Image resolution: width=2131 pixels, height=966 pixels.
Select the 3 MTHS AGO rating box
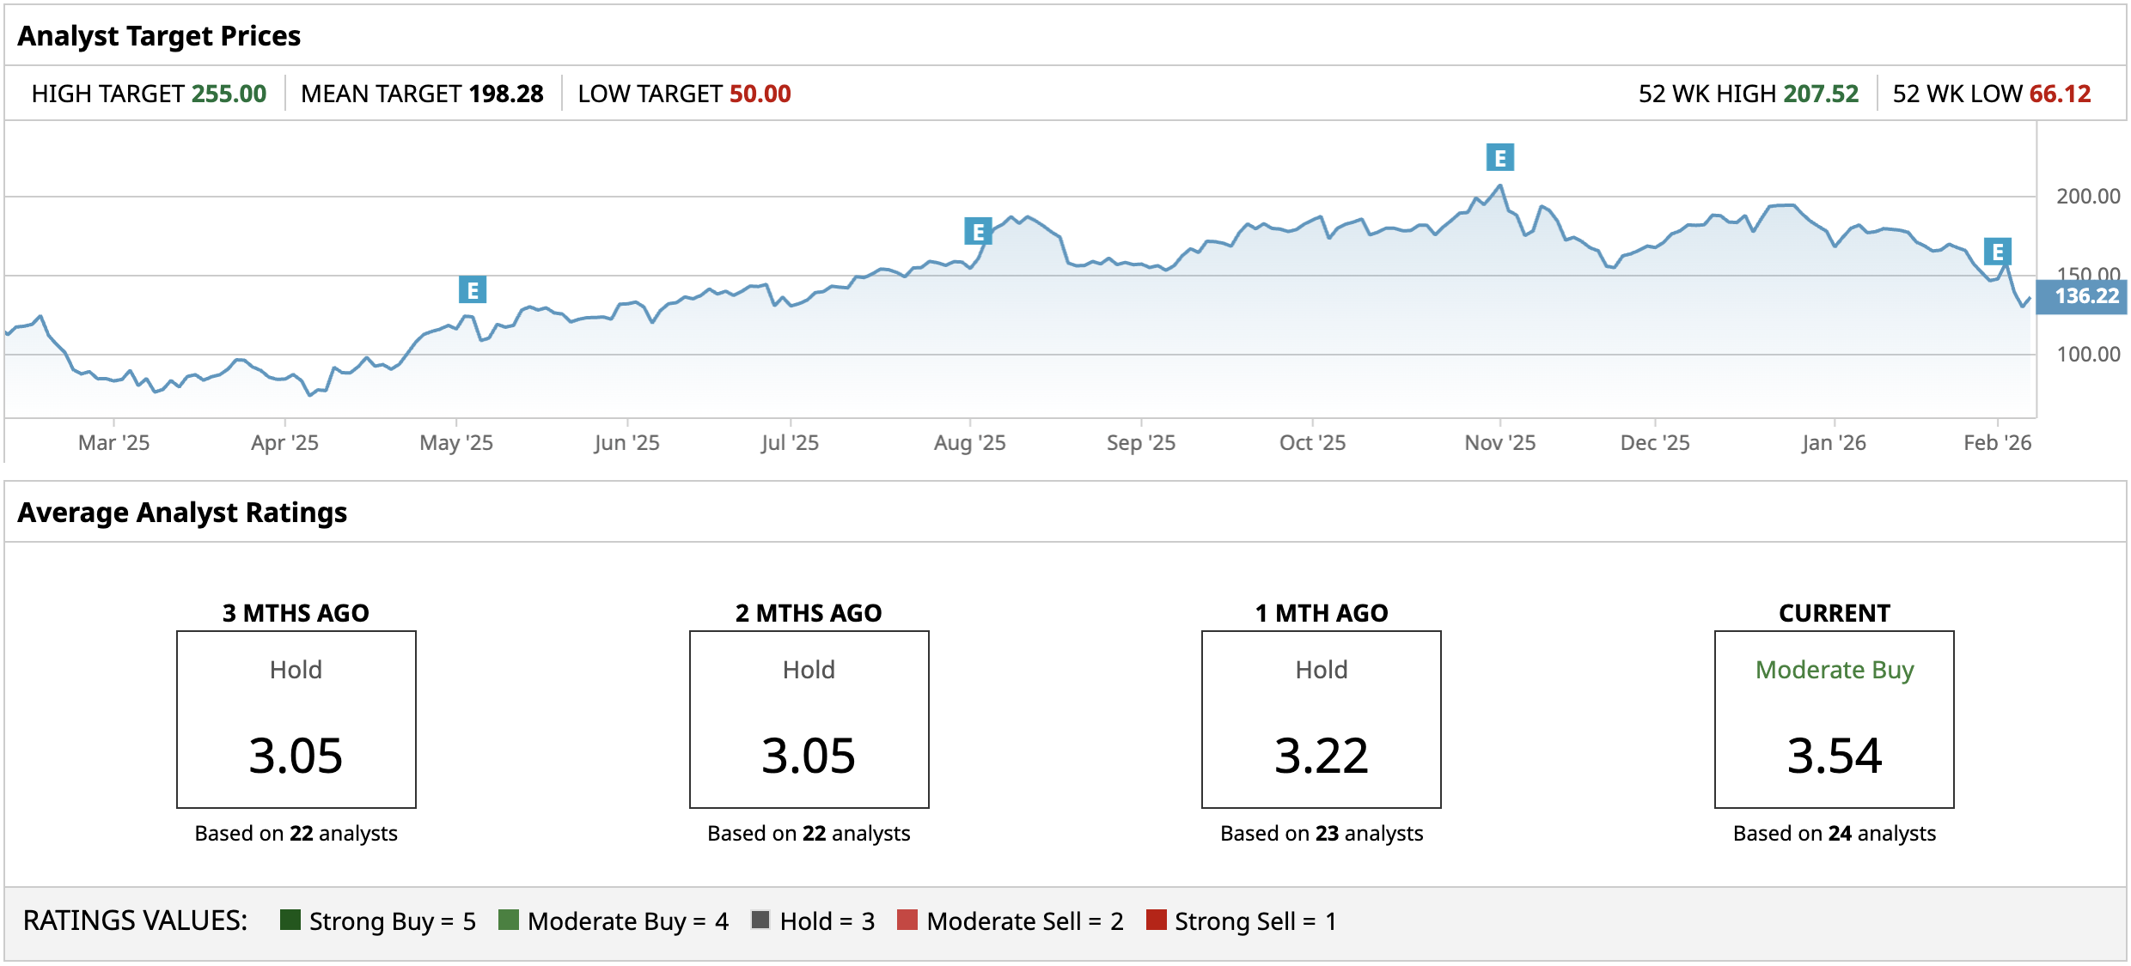point(296,720)
